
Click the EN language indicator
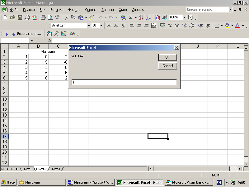[x=219, y=183]
